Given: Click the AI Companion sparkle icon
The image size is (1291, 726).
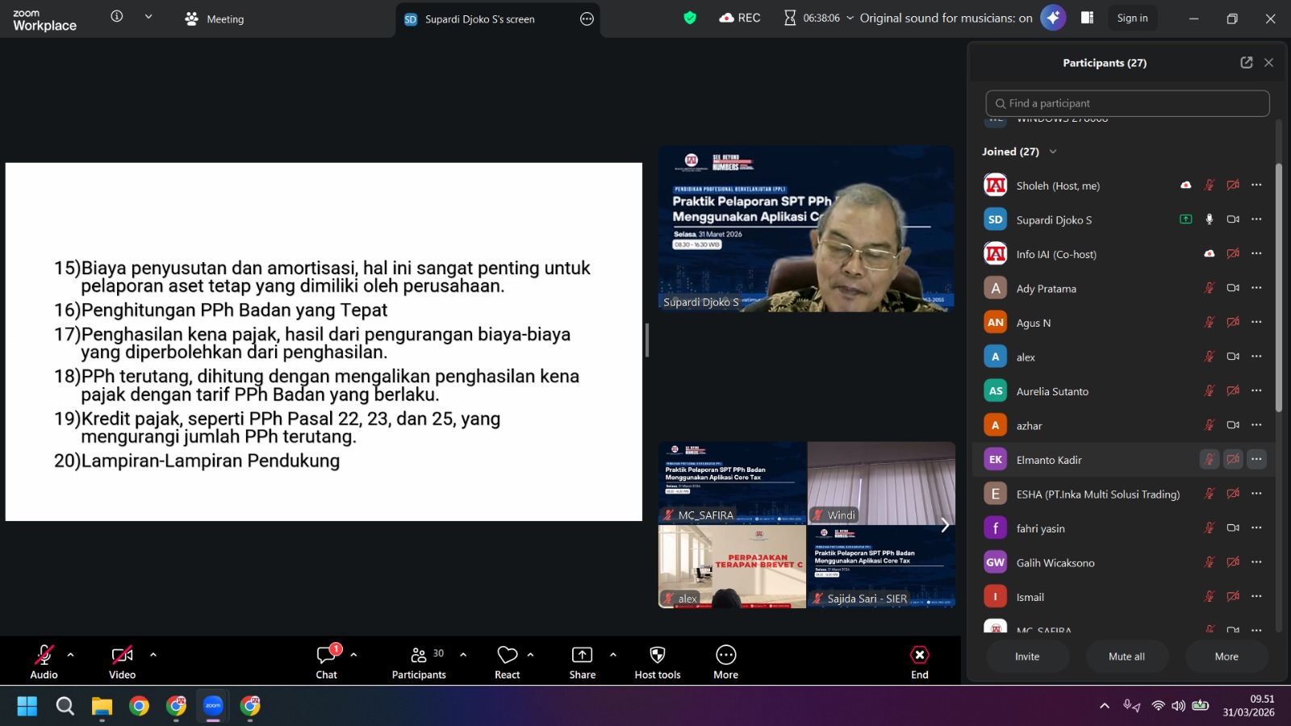Looking at the screenshot, I should click(x=1053, y=18).
